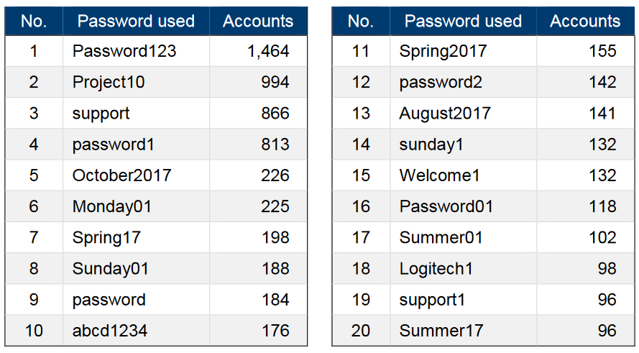639x353 pixels.
Task: Click the Welcome1 password cell
Action: 439,175
